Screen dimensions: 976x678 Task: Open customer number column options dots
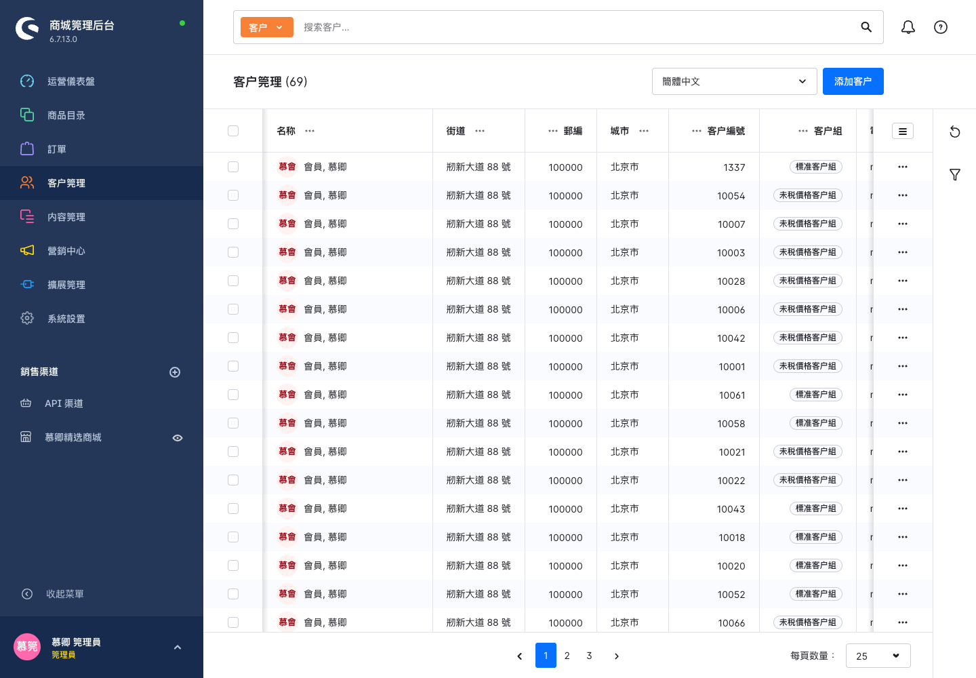click(x=697, y=131)
